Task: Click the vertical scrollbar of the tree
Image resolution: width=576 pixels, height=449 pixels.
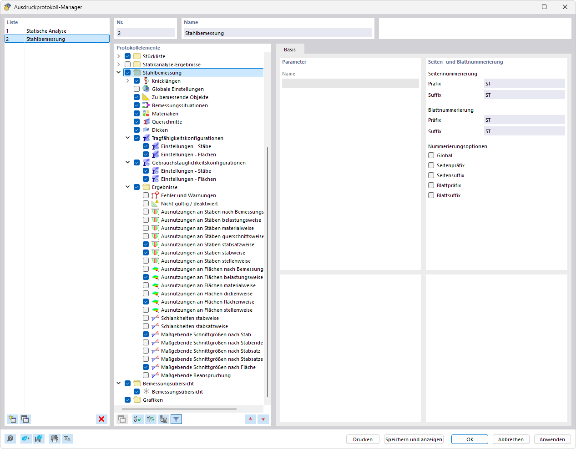Action: pyautogui.click(x=267, y=273)
